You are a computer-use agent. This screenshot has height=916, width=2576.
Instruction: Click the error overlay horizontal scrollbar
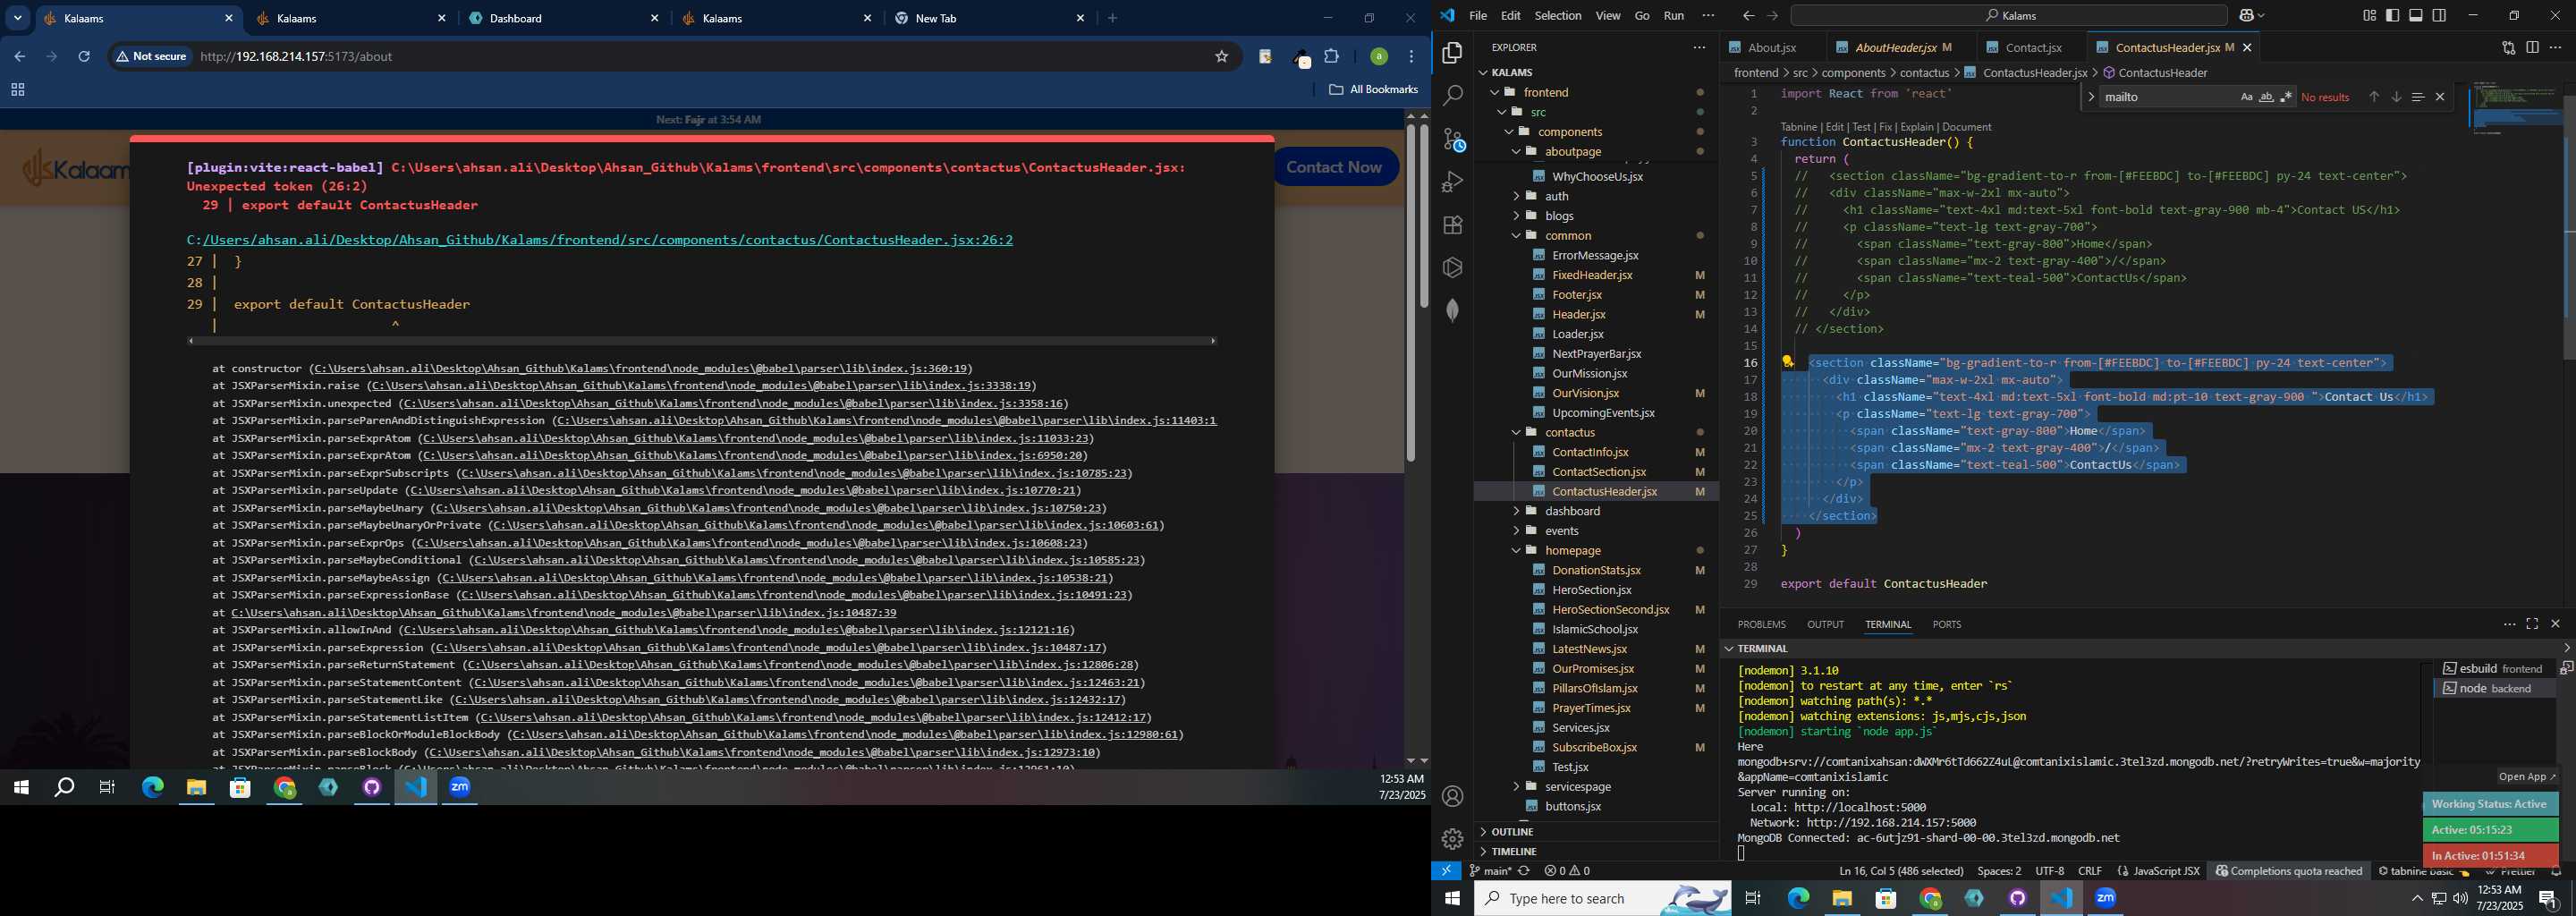701,341
